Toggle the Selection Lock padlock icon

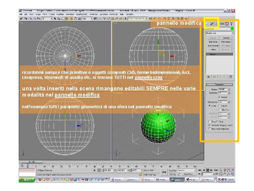[x=95, y=170]
